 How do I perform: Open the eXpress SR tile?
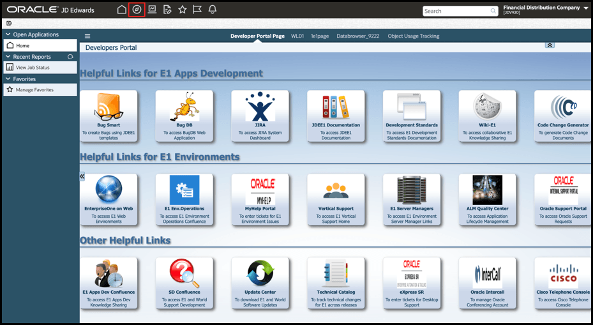(412, 283)
